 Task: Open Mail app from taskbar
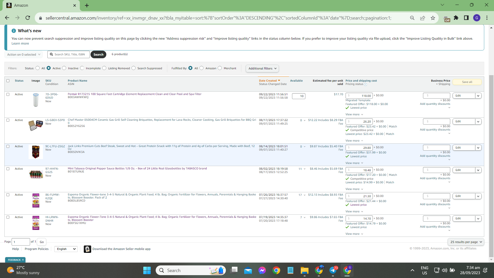(248, 270)
